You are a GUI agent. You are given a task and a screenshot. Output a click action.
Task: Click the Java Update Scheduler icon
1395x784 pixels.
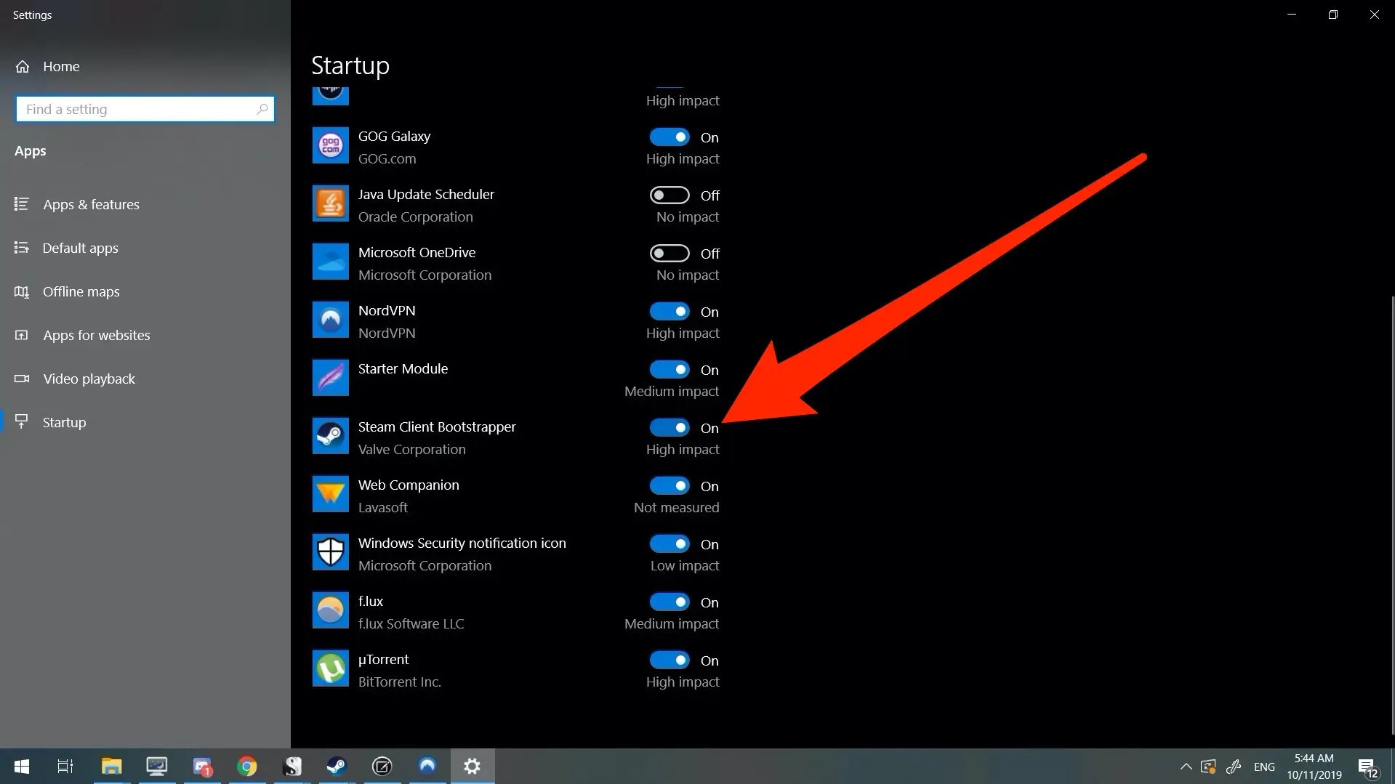coord(331,203)
